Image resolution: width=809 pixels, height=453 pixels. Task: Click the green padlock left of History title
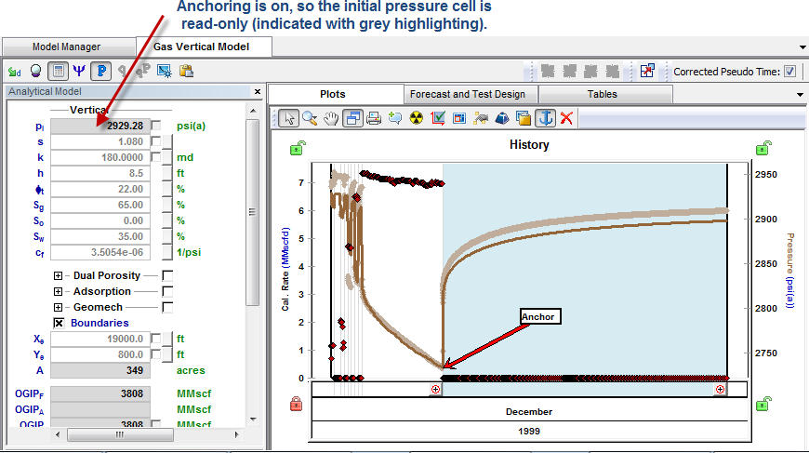point(297,147)
